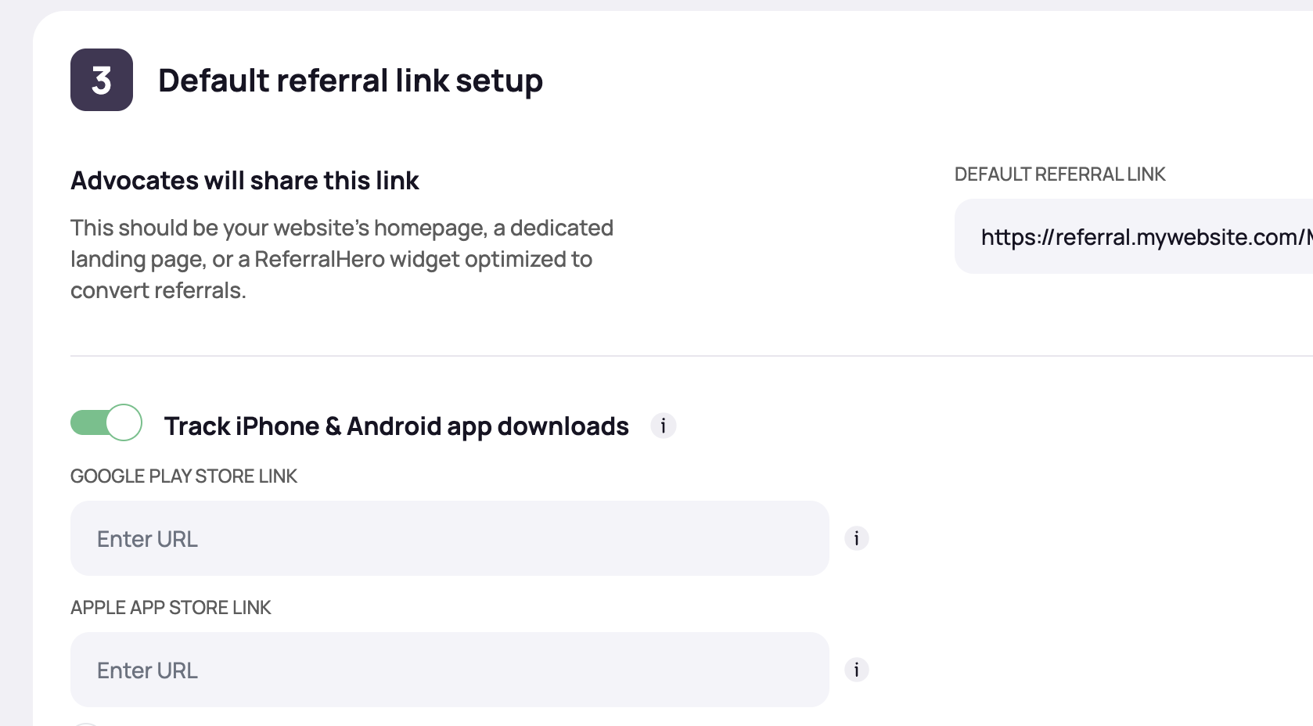Image resolution: width=1313 pixels, height=726 pixels.
Task: Click the 'APPLE APP STORE LINK' label
Action: (x=171, y=608)
